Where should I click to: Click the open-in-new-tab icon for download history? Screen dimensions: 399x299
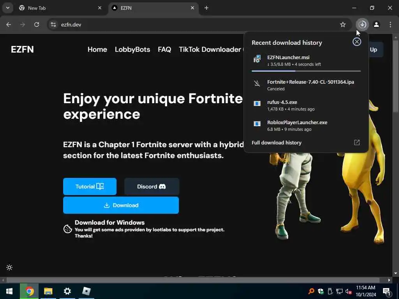pos(357,142)
